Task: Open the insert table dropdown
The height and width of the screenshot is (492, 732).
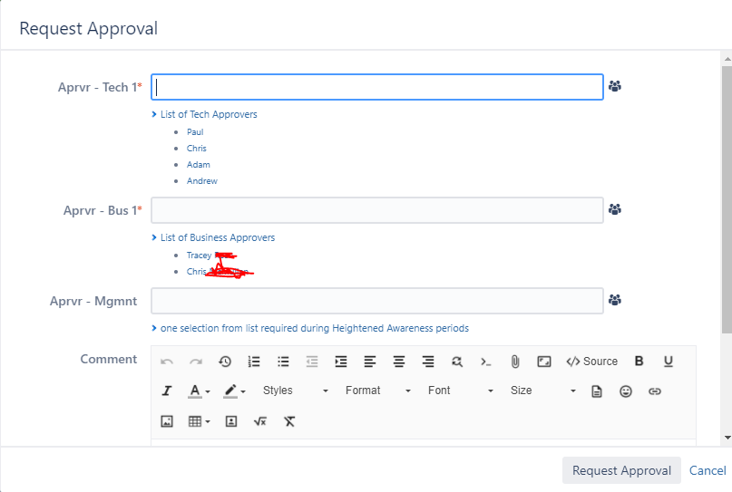Action: (x=199, y=421)
